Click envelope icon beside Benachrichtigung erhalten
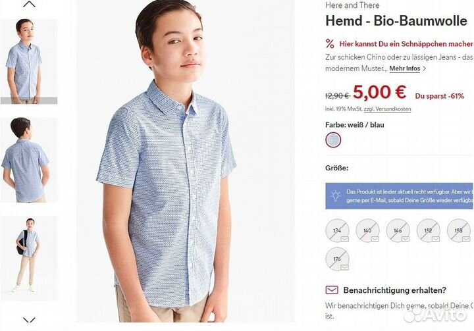474x331 pixels. coord(332,290)
